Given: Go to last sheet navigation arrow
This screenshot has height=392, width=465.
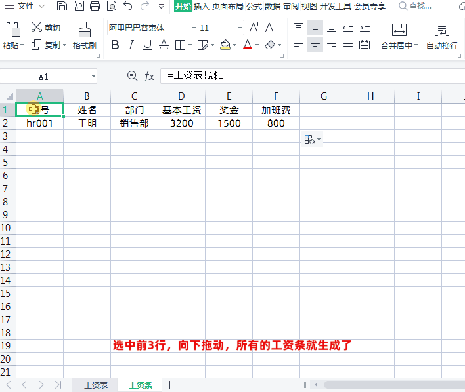Looking at the screenshot, I should [x=58, y=385].
